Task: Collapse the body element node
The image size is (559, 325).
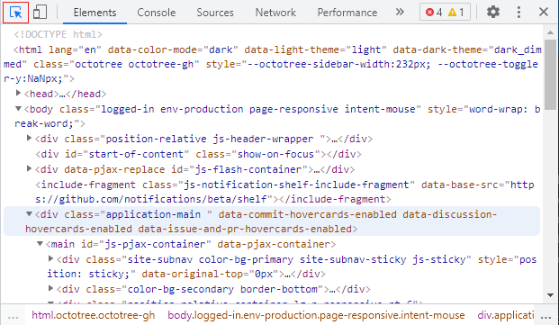Action: pos(18,109)
